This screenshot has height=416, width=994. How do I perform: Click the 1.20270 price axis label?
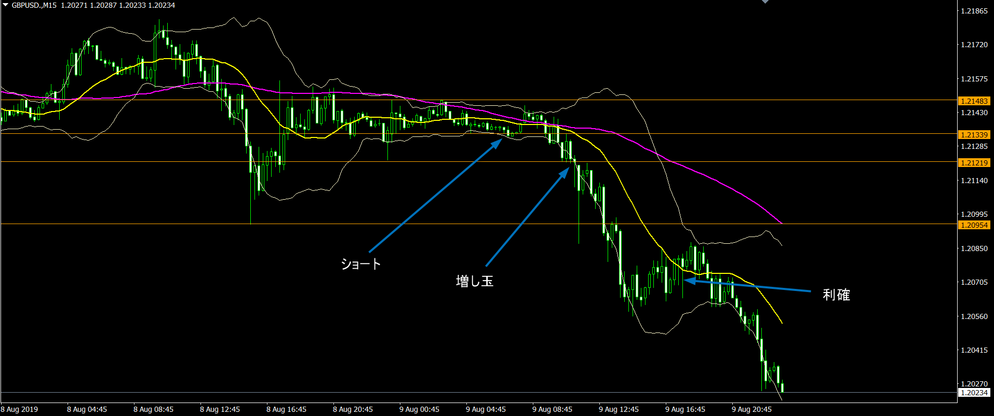coord(974,384)
